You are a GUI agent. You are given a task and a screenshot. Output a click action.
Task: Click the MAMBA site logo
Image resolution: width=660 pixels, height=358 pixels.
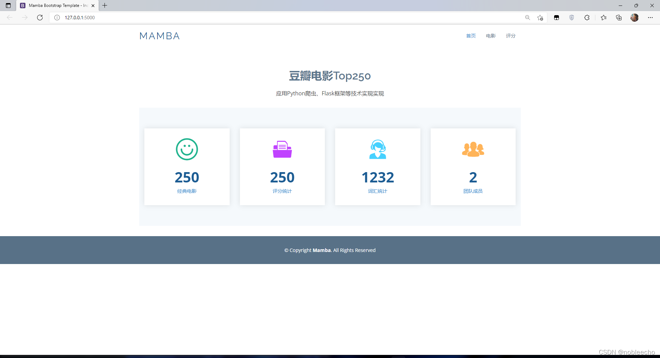[159, 36]
